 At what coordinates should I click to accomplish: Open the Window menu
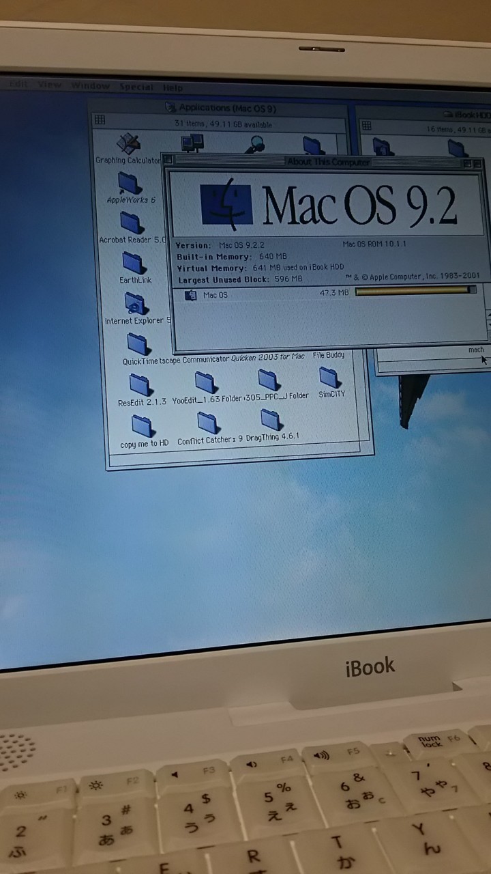[90, 86]
